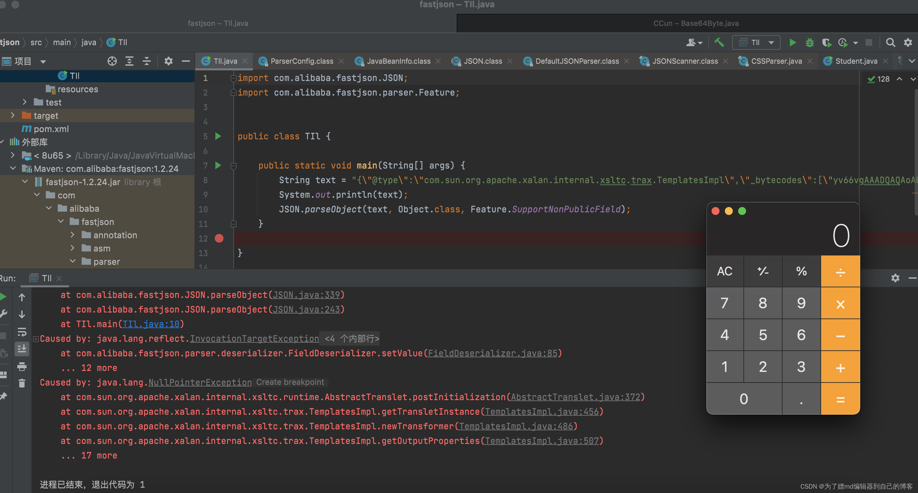Switch to CSSParser.java tab
The width and height of the screenshot is (918, 493).
tap(776, 61)
